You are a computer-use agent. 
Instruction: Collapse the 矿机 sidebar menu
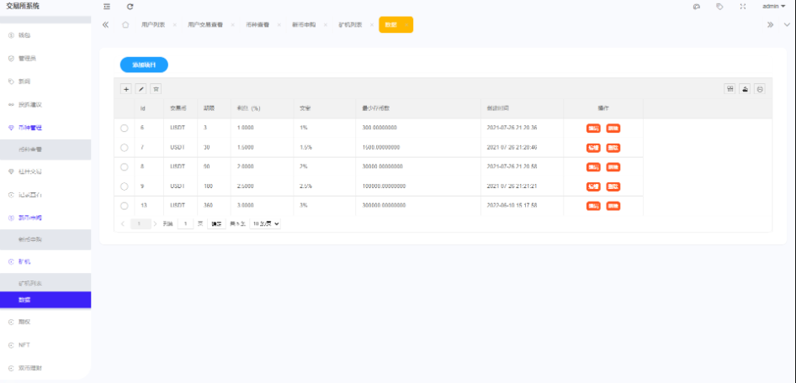[45, 261]
